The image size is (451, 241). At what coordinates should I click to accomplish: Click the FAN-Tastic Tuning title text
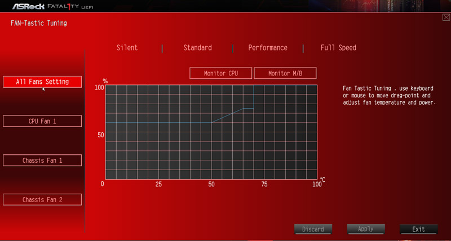pos(39,23)
